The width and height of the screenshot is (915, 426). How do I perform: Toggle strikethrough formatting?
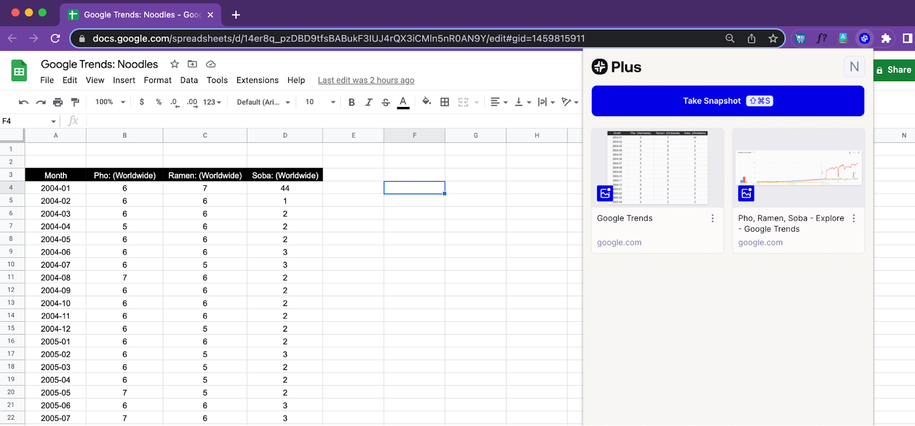pyautogui.click(x=386, y=102)
